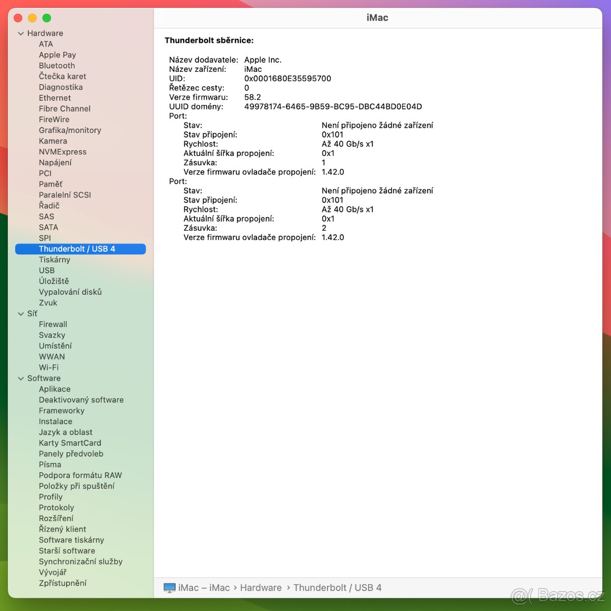611x611 pixels.
Task: Open Úložiště in the sidebar
Action: click(x=53, y=281)
